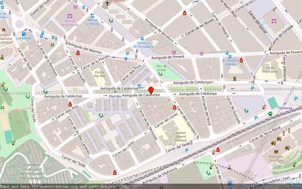Click the Carrer de les Illes Canàries label
This screenshot has width=302, height=189.
79,135
